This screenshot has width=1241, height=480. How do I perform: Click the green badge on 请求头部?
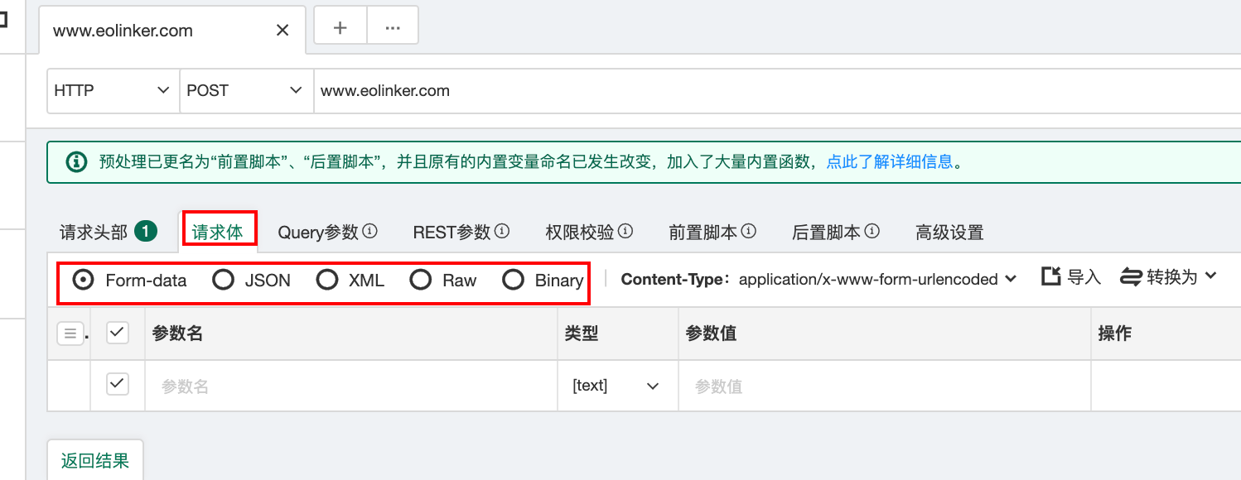click(x=146, y=232)
